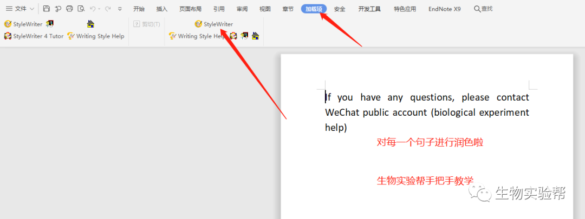Select the 特色应用 tab

405,9
